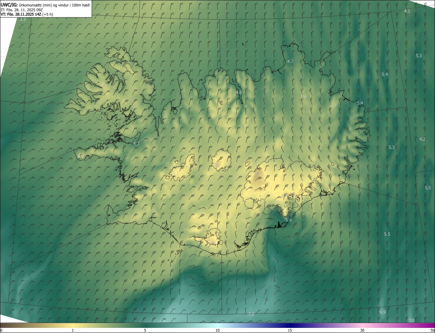435x333 pixels.
Task: Click the 7.2 value on the map
Action: pyautogui.click(x=251, y=314)
